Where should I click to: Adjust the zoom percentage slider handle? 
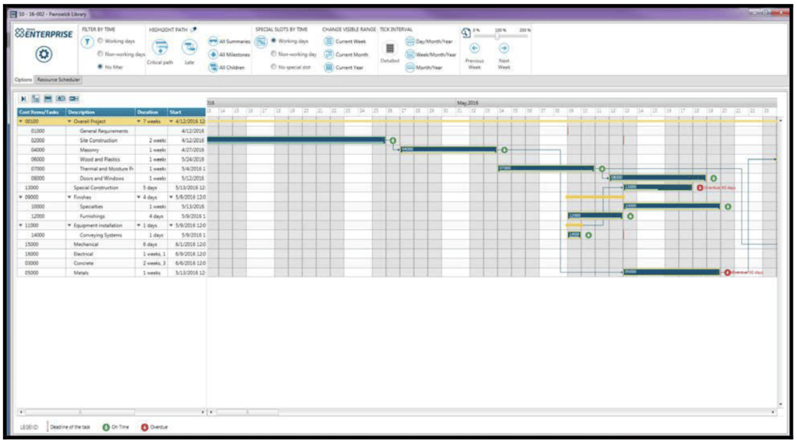point(497,36)
